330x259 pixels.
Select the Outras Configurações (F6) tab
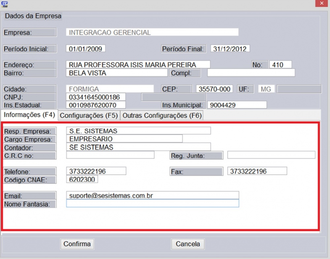coord(162,115)
